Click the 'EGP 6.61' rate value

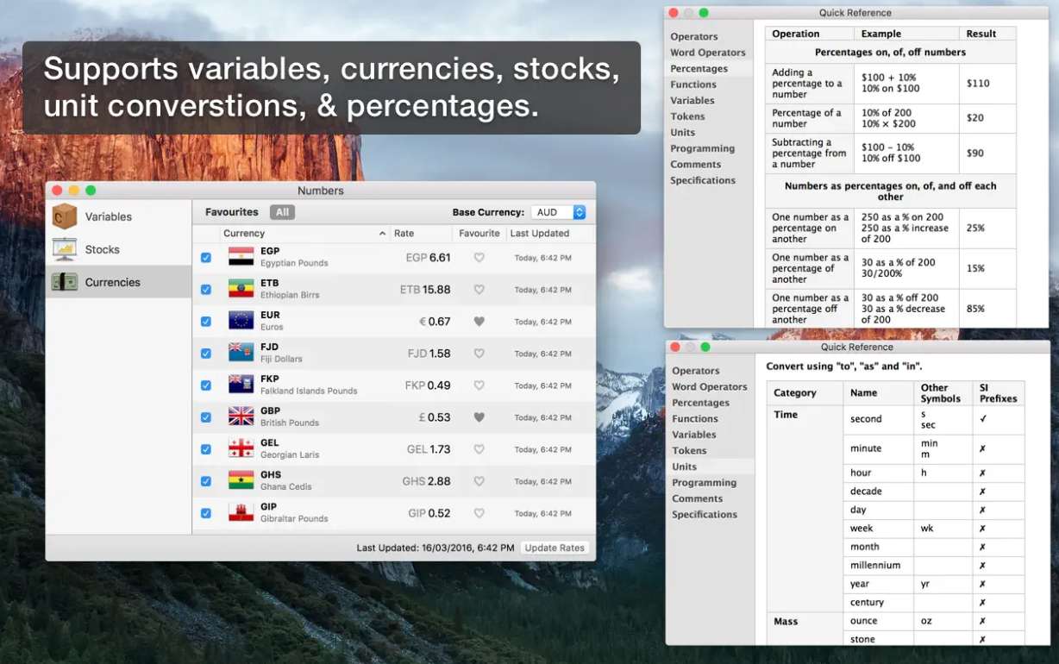click(428, 257)
